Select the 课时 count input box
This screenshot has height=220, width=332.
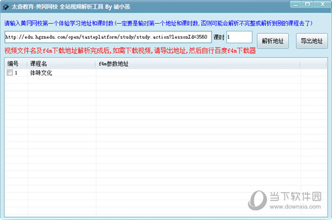(x=239, y=37)
